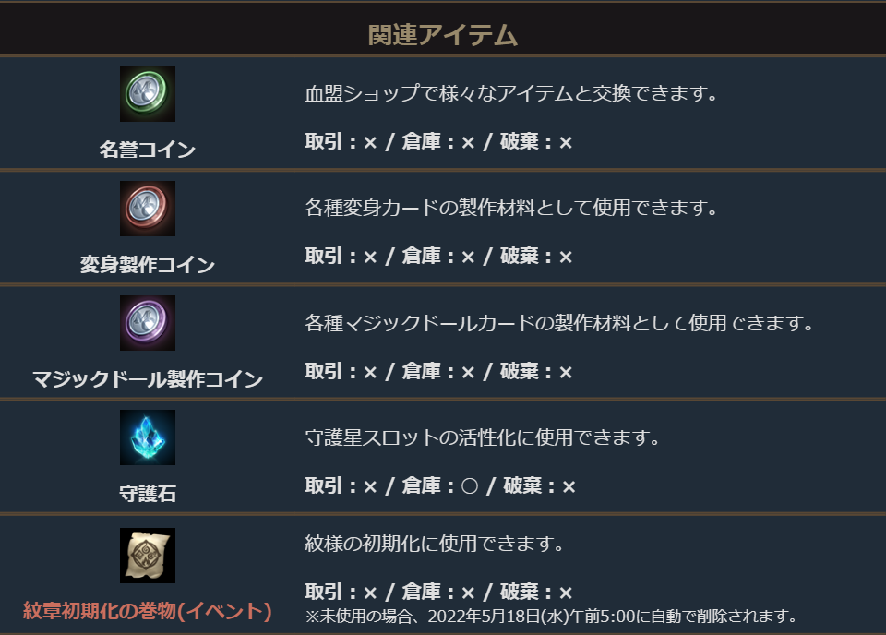Click the blue 守護石 crystal icon
The width and height of the screenshot is (886, 635).
pos(148,437)
